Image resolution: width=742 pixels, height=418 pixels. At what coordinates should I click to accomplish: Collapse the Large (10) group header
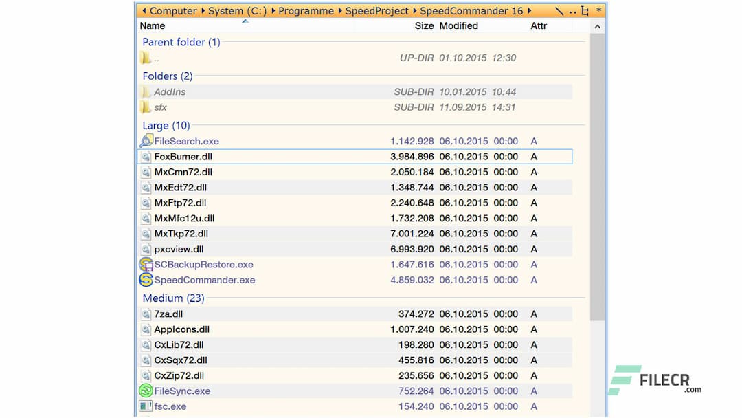point(166,126)
